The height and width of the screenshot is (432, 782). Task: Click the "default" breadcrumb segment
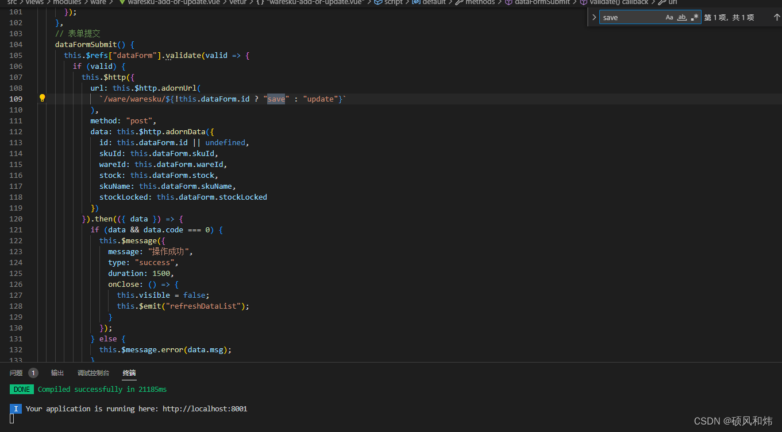click(434, 2)
